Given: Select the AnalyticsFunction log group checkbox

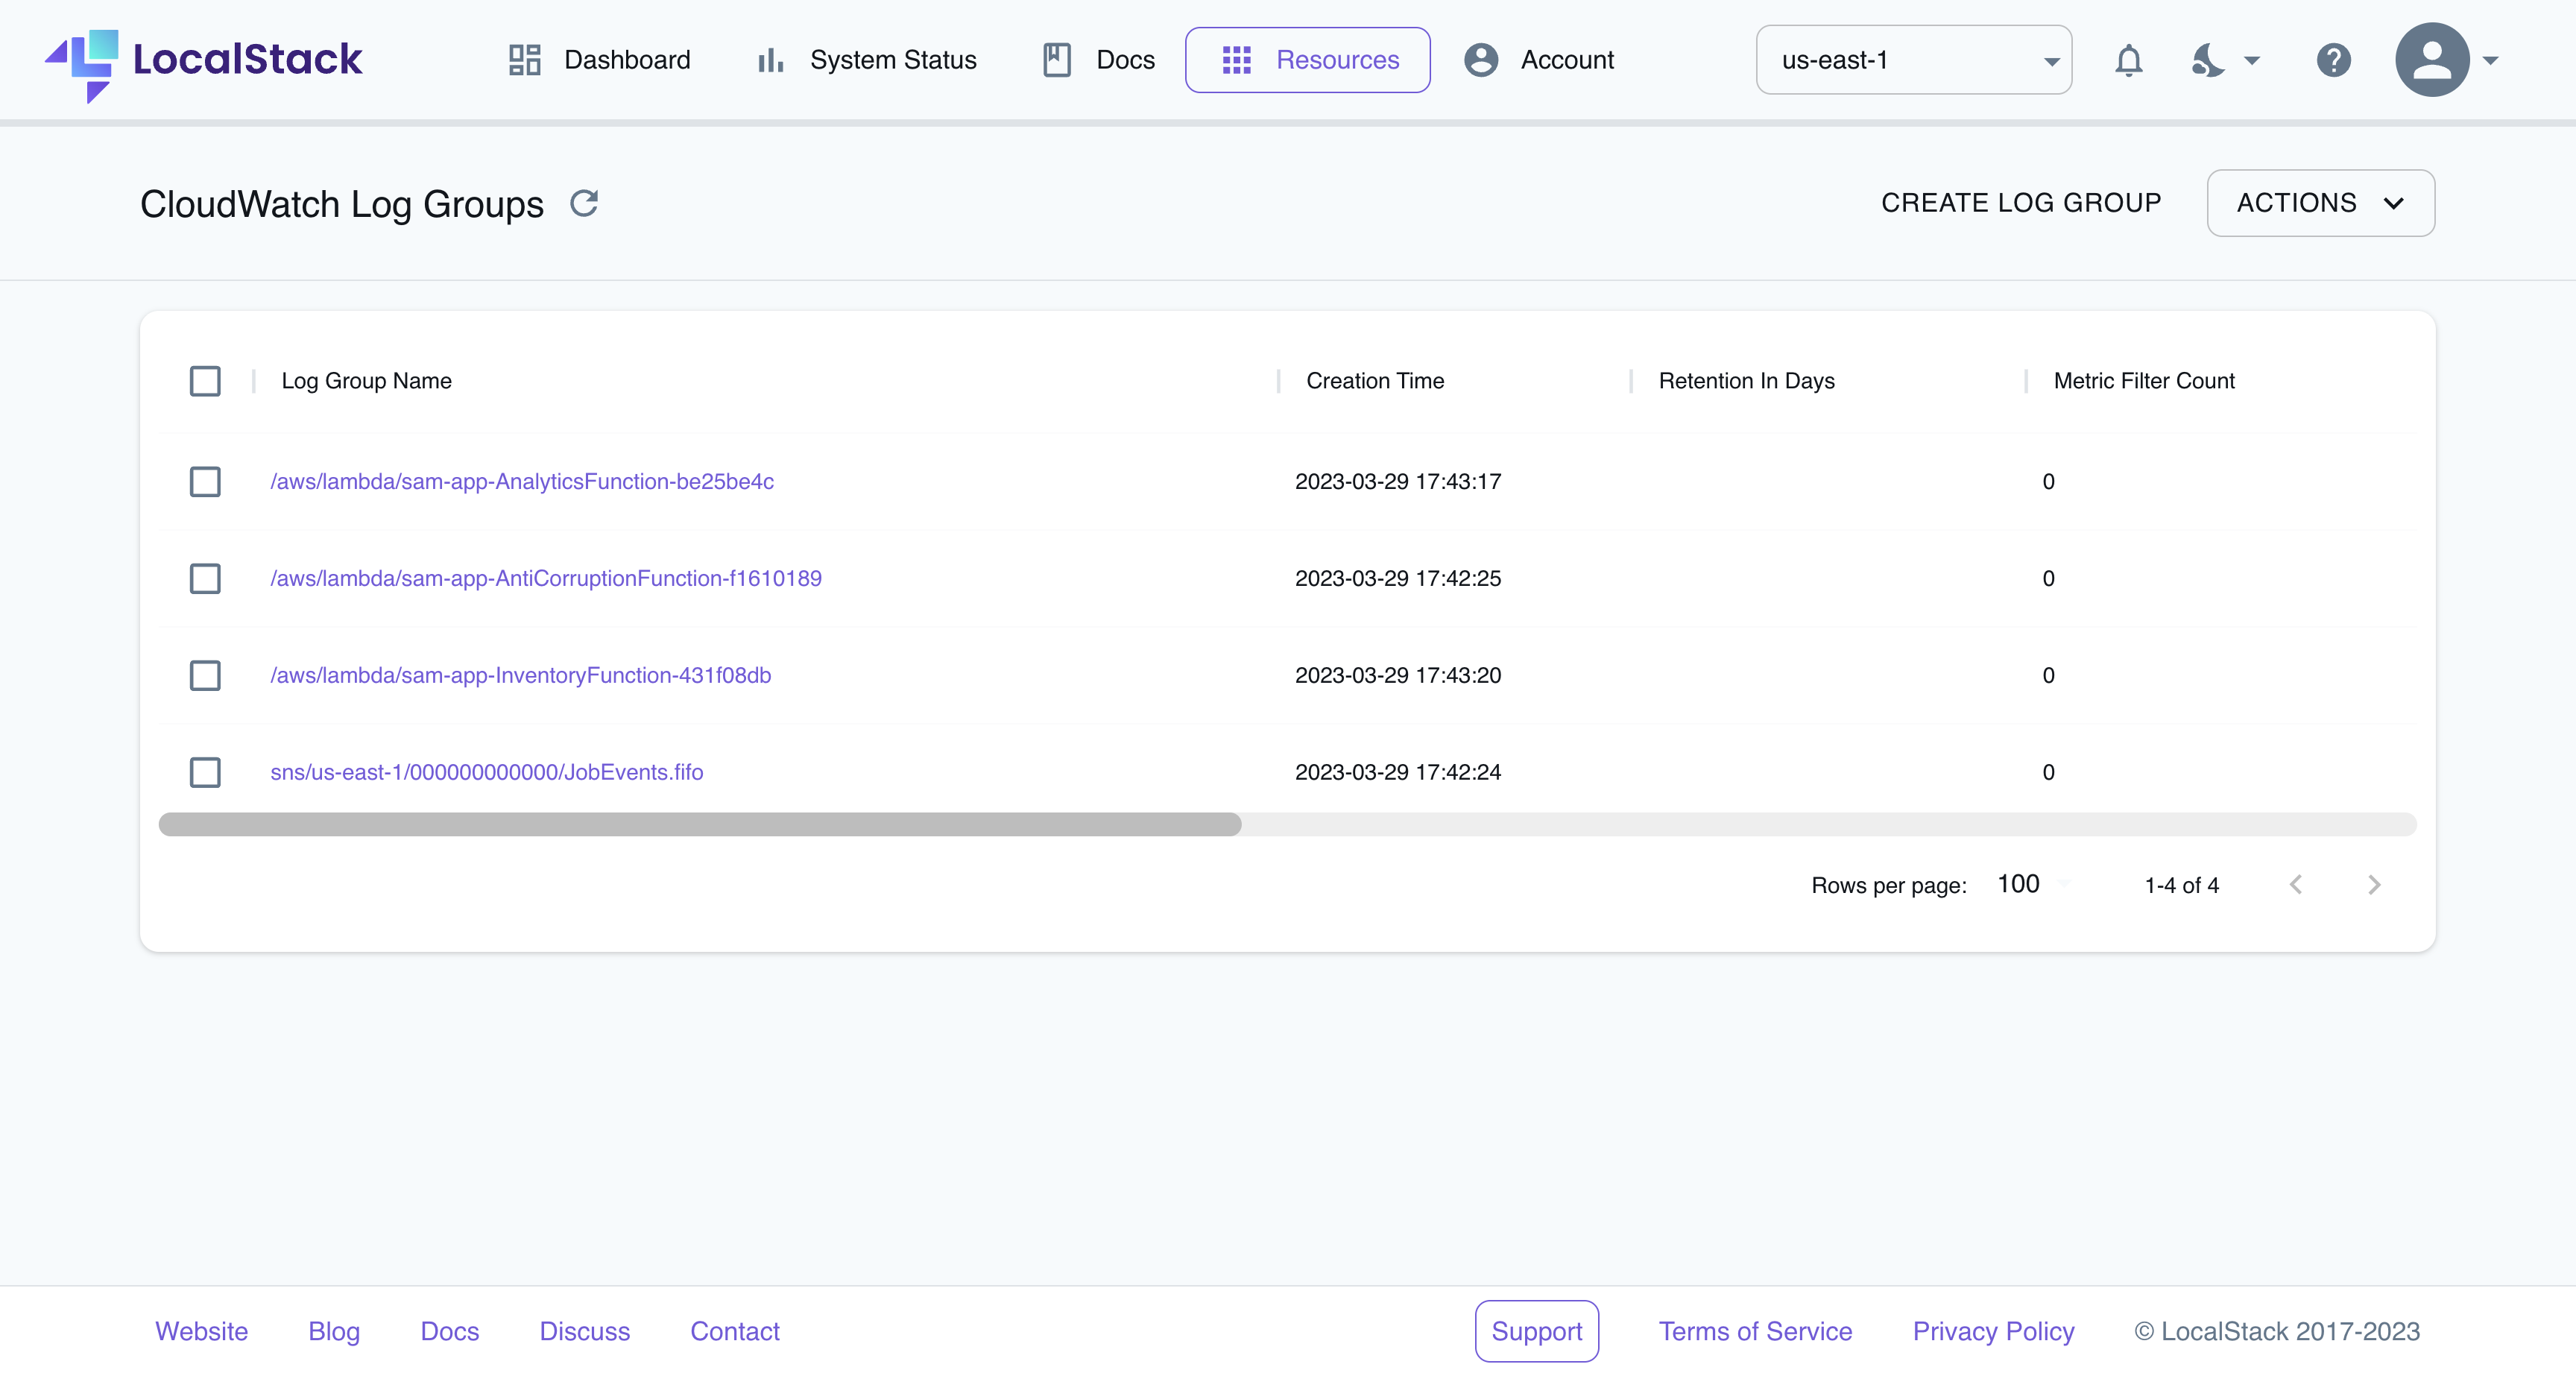Looking at the screenshot, I should [x=205, y=482].
